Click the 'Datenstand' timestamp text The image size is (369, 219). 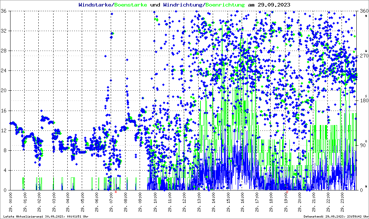click(336, 216)
